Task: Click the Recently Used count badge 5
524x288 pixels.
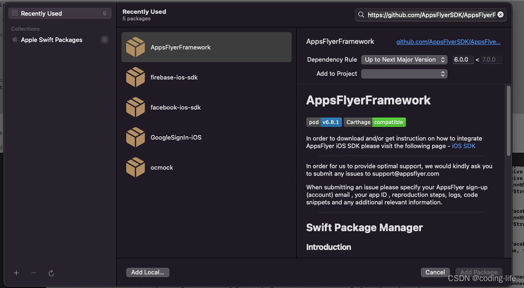Action: [104, 13]
